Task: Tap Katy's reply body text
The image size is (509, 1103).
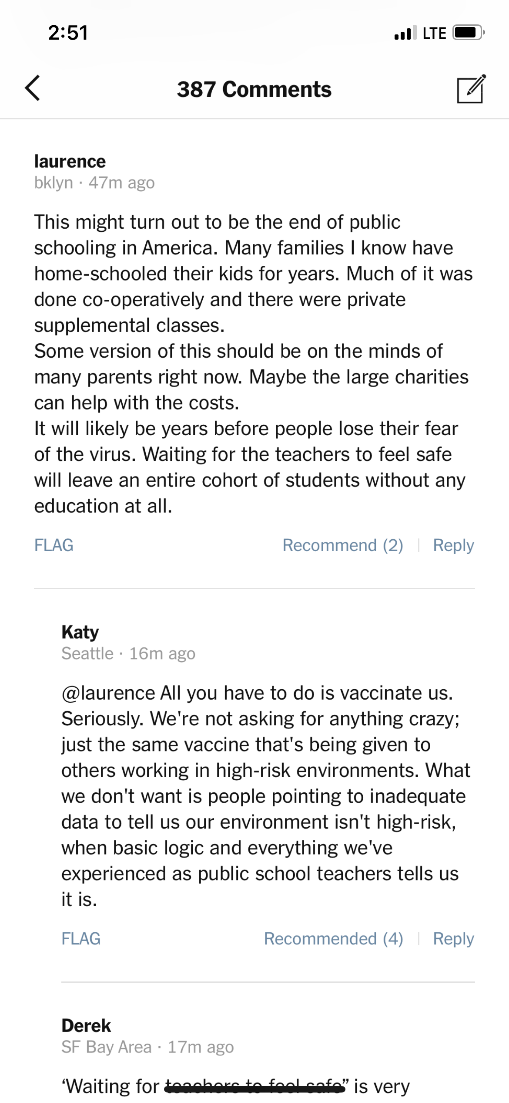Action: point(265,796)
